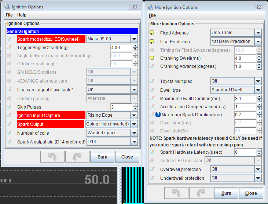The width and height of the screenshot is (268, 204).
Task: Click the blue question mark by Maximum Spark Duration
Action: click(158, 114)
